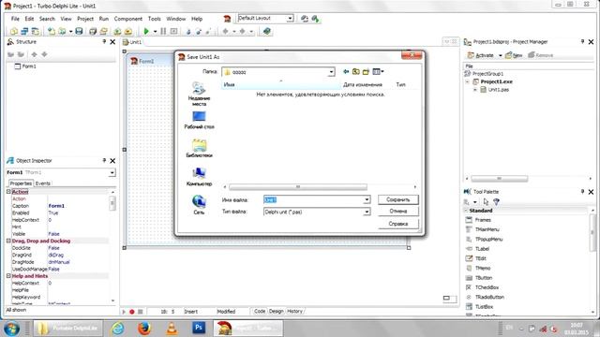
Task: Open the Component menu
Action: 127,19
